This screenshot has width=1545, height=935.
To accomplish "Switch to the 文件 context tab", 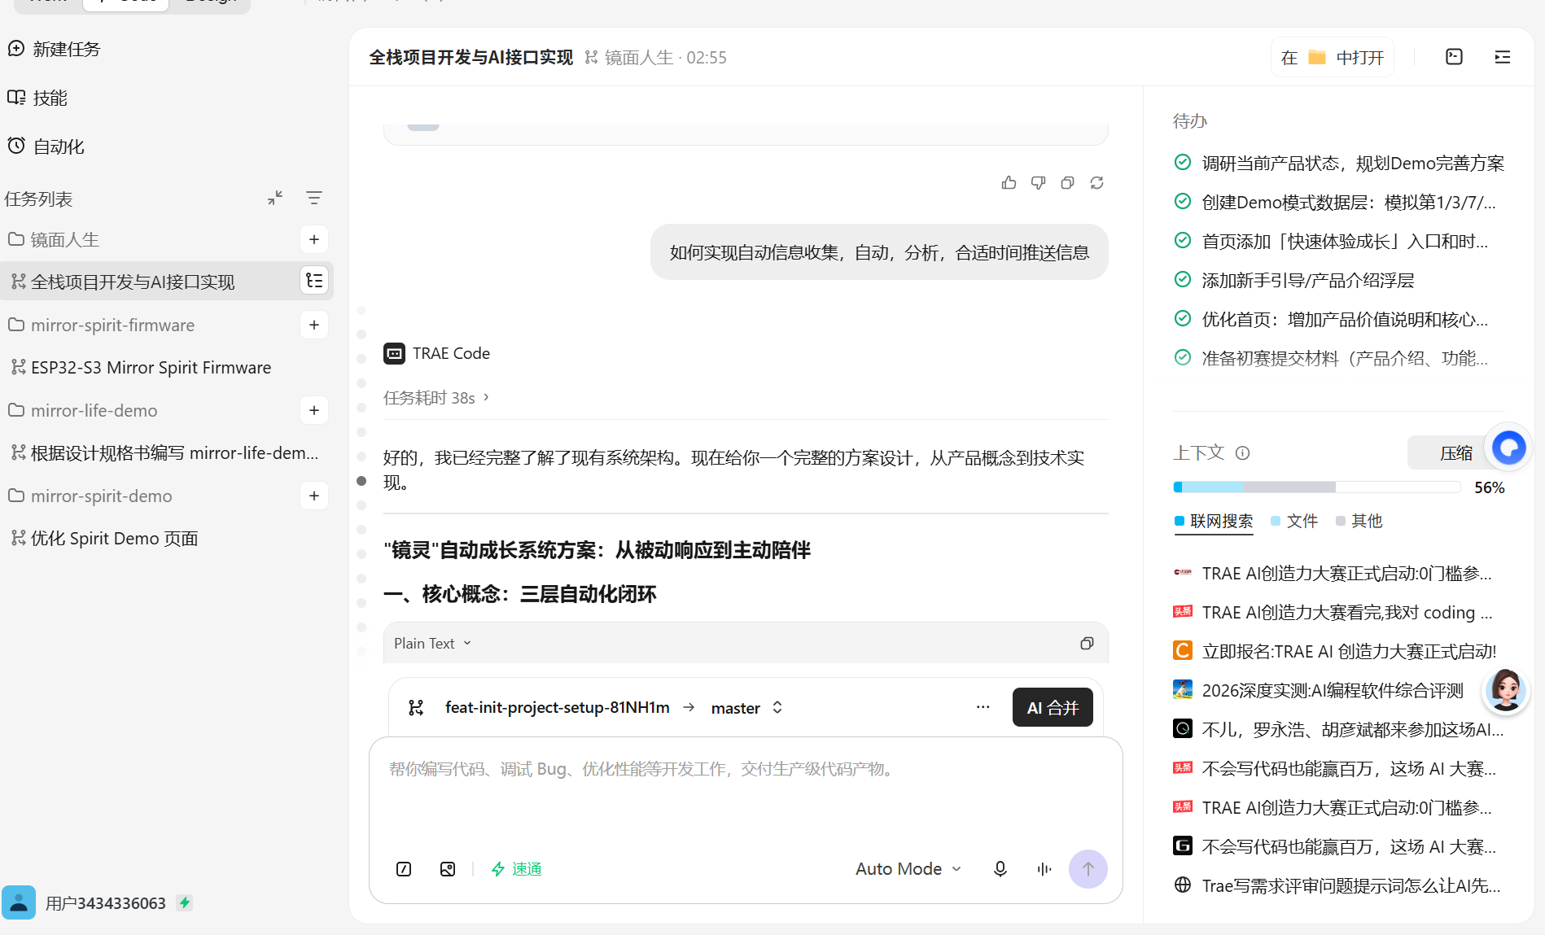I will (x=1294, y=521).
